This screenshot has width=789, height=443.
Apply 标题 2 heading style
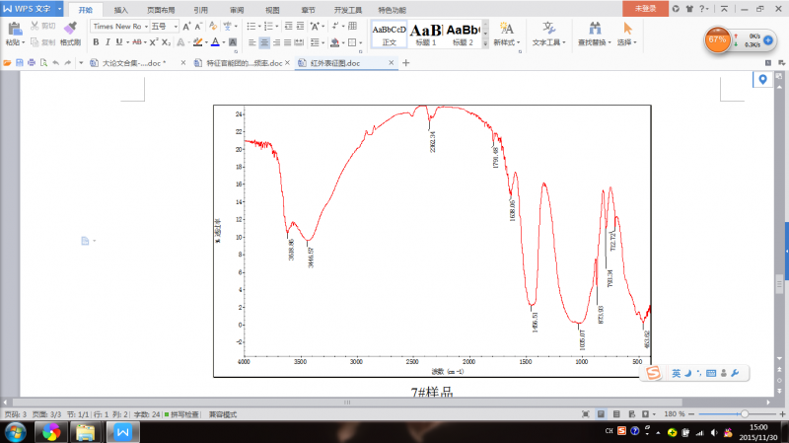point(463,35)
